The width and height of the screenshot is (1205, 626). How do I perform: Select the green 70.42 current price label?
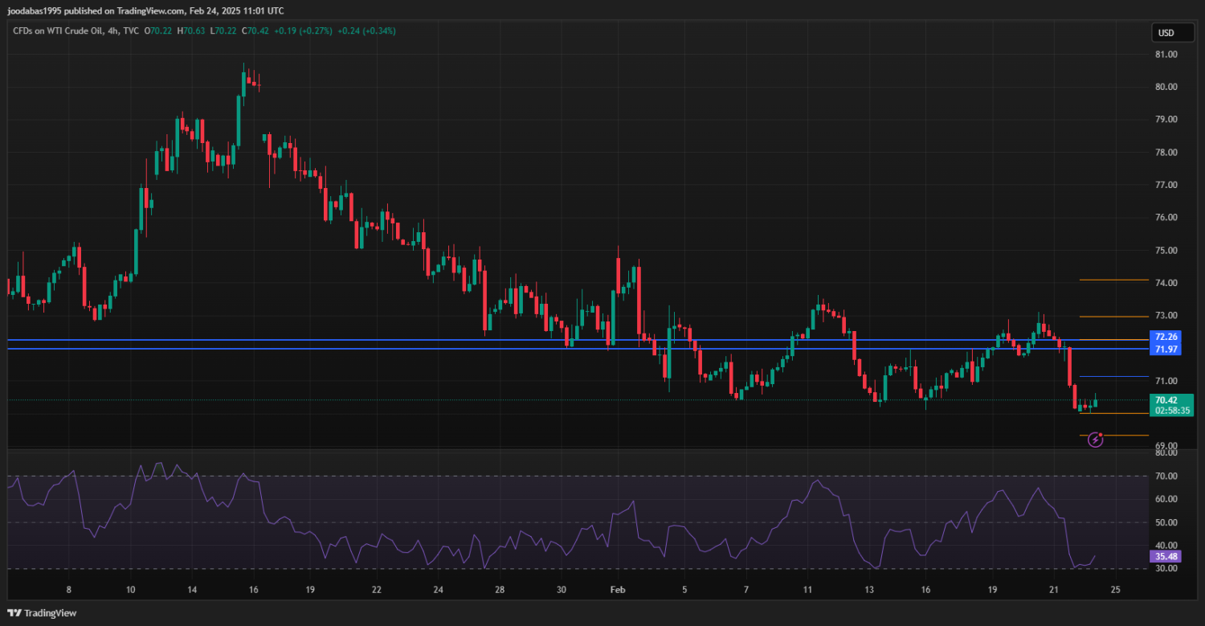point(1166,400)
